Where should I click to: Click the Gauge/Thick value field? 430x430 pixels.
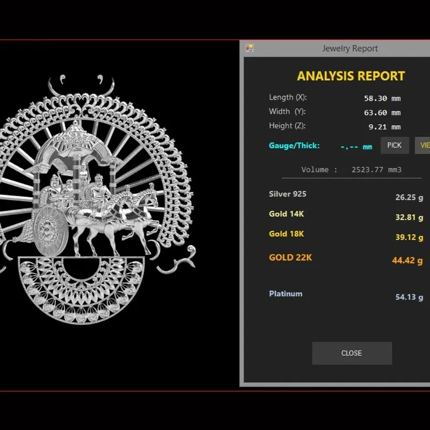click(x=356, y=147)
